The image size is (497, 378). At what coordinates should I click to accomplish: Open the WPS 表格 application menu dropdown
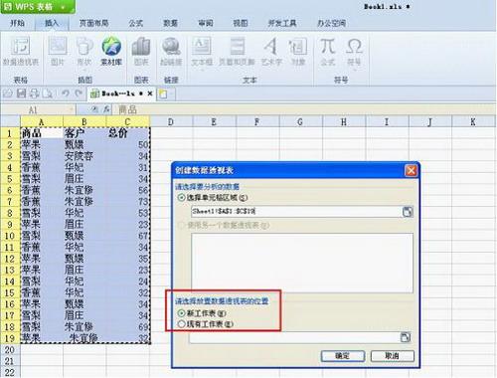click(63, 7)
